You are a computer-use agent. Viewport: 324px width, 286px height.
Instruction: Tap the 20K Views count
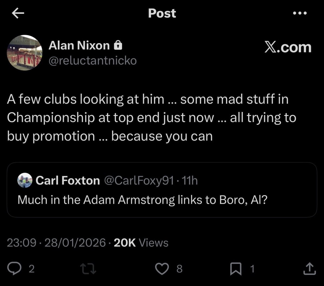tap(141, 243)
